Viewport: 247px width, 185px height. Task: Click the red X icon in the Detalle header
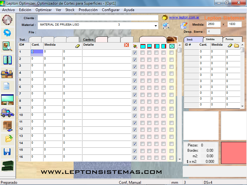(126, 45)
